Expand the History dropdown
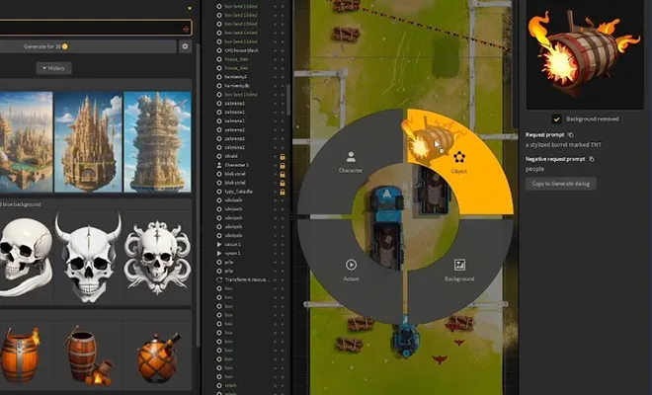 [x=54, y=68]
